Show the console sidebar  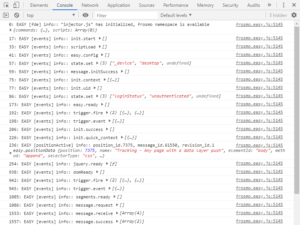6,15
